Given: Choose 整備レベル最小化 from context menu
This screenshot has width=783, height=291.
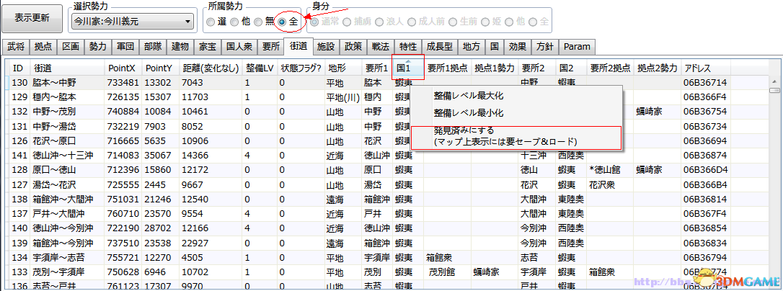Looking at the screenshot, I should tap(468, 113).
